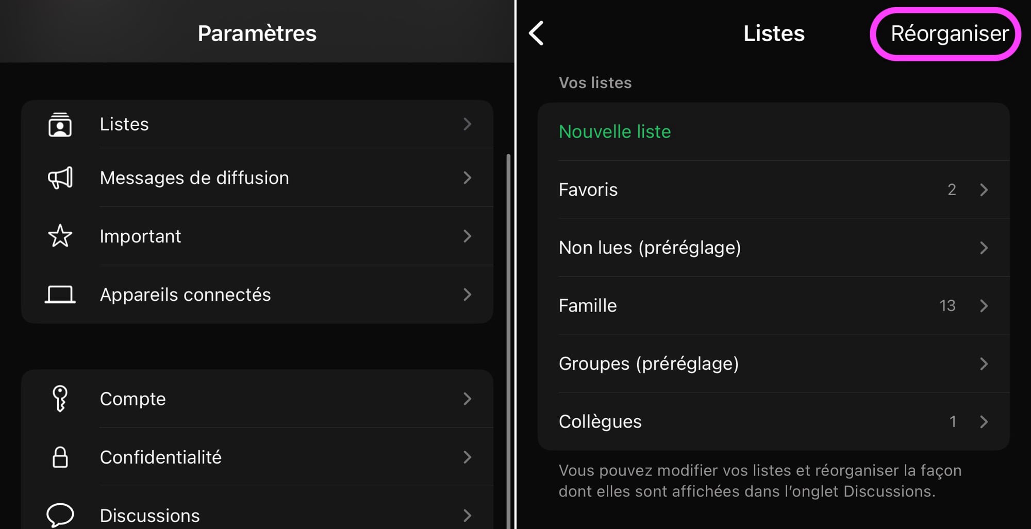The image size is (1031, 529).
Task: Click the laptop icon for Appareils connectés
Action: pyautogui.click(x=60, y=295)
